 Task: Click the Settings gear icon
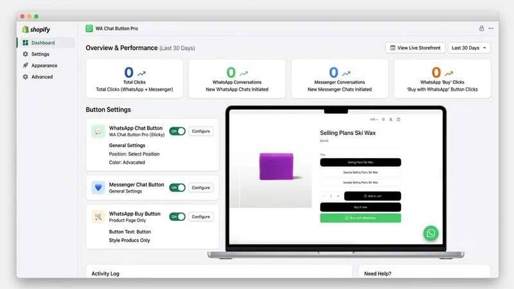click(25, 54)
